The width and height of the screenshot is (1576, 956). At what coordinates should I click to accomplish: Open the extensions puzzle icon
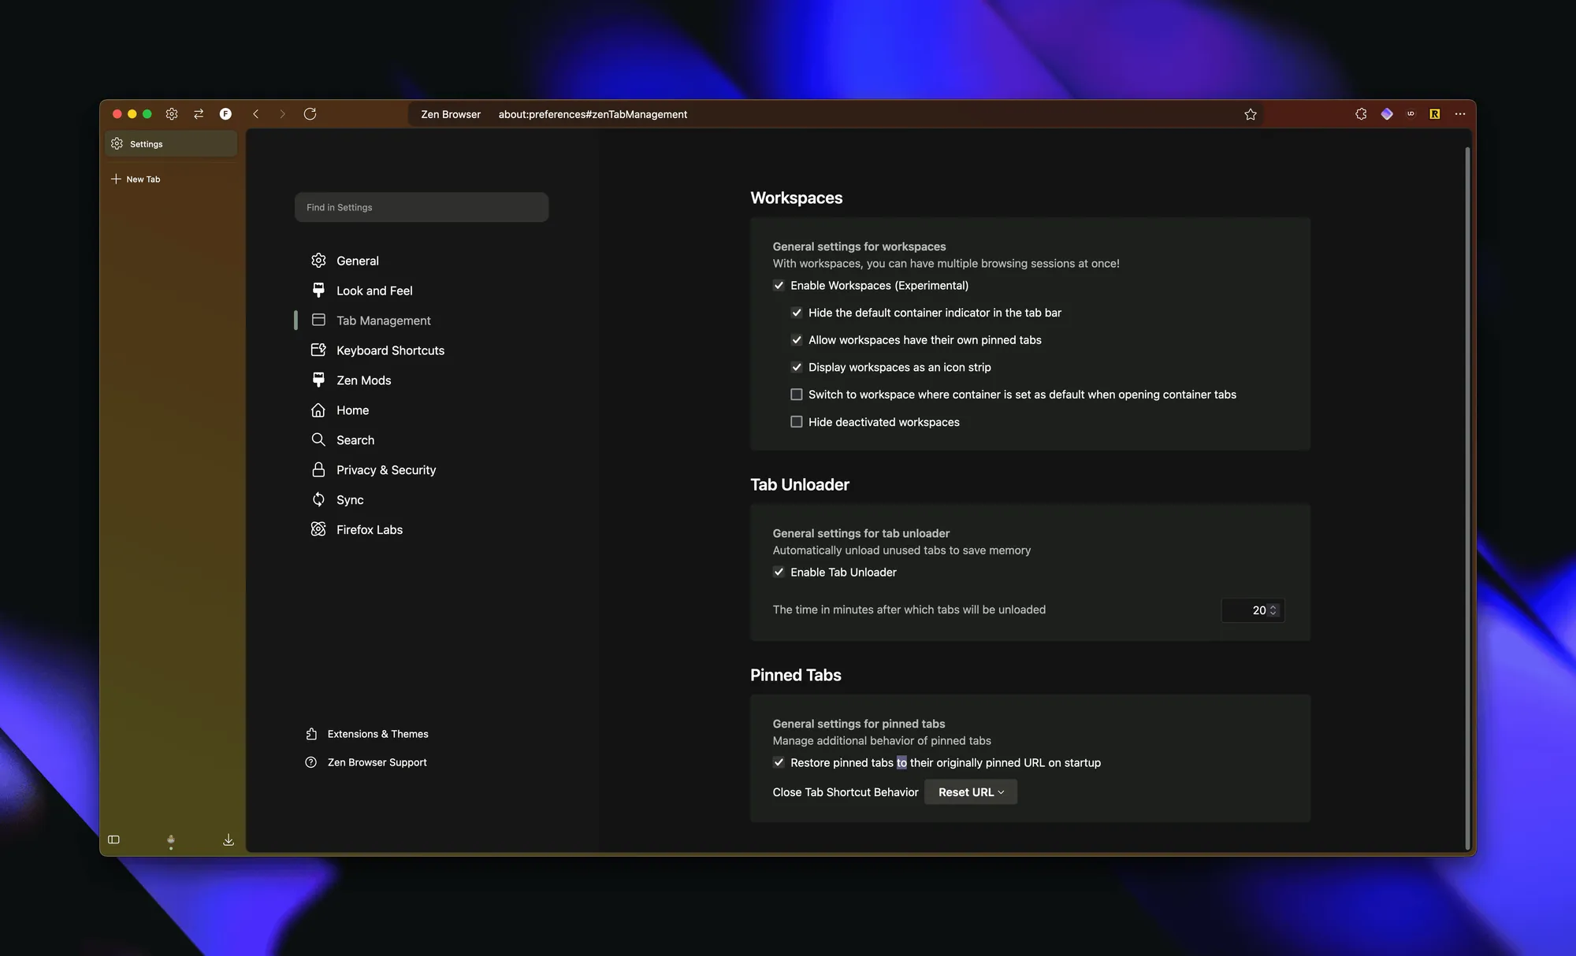[1361, 114]
